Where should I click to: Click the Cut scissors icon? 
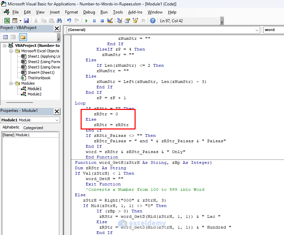[x=36, y=21]
